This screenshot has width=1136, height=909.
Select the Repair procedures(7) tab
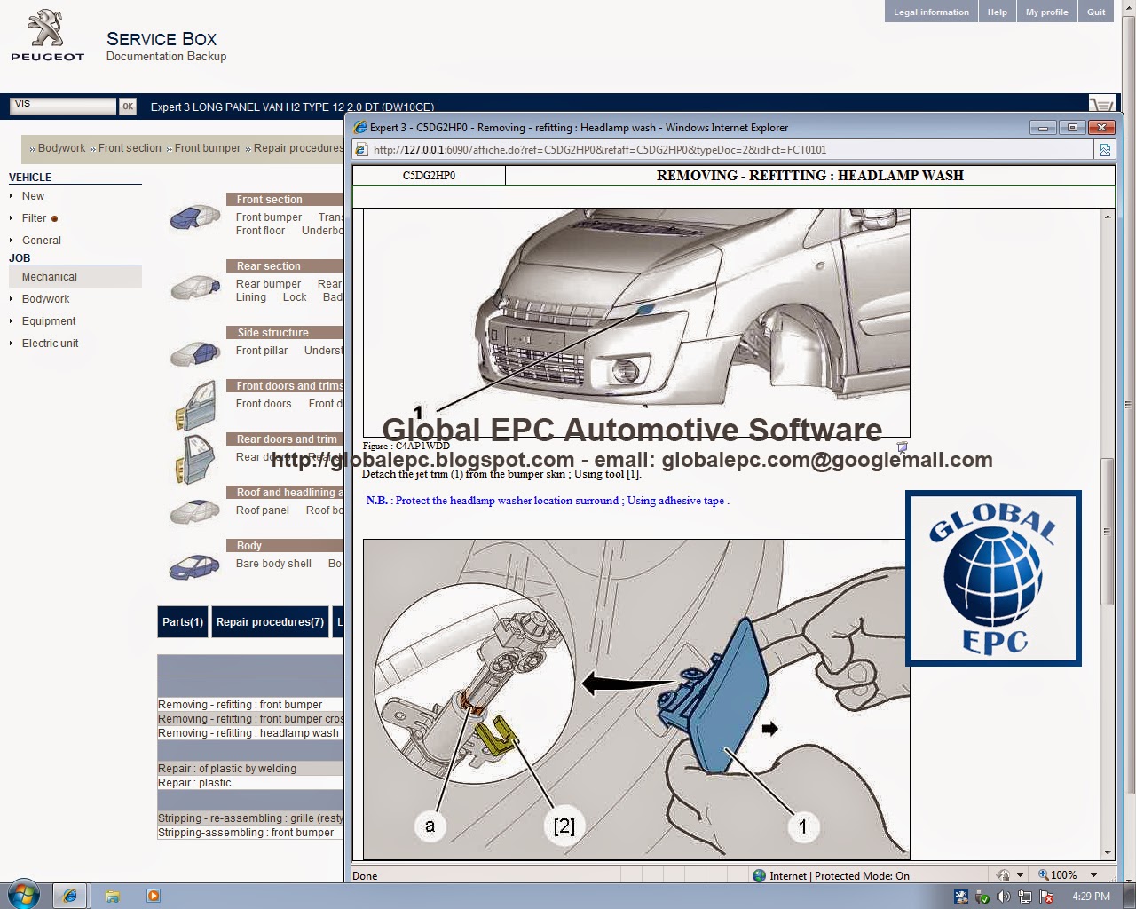click(x=270, y=621)
